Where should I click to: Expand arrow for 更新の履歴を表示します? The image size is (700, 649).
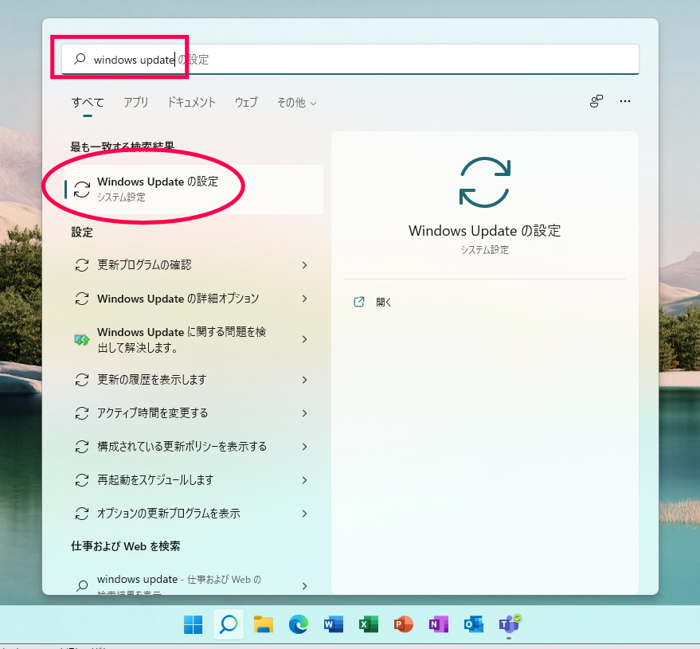click(x=304, y=380)
